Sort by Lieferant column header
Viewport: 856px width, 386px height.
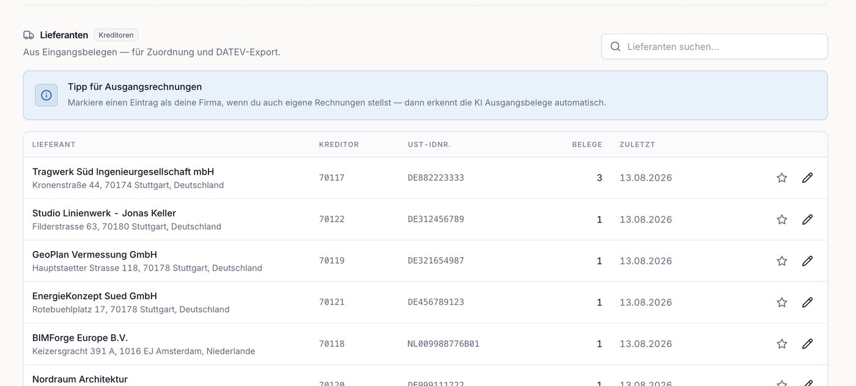coord(54,145)
